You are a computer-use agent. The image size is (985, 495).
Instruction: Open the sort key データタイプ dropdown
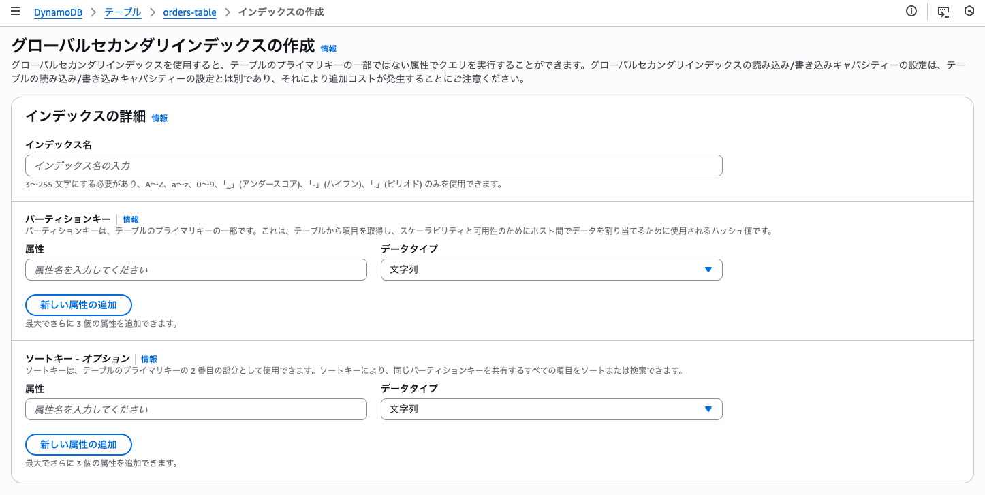click(x=551, y=409)
